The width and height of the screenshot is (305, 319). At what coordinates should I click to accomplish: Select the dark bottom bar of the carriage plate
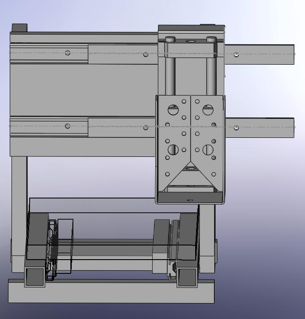point(190,198)
